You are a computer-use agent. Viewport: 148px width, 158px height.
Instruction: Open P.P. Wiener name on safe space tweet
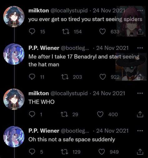[x=44, y=131]
